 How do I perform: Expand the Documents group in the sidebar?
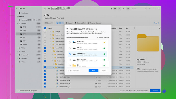click(17, 55)
